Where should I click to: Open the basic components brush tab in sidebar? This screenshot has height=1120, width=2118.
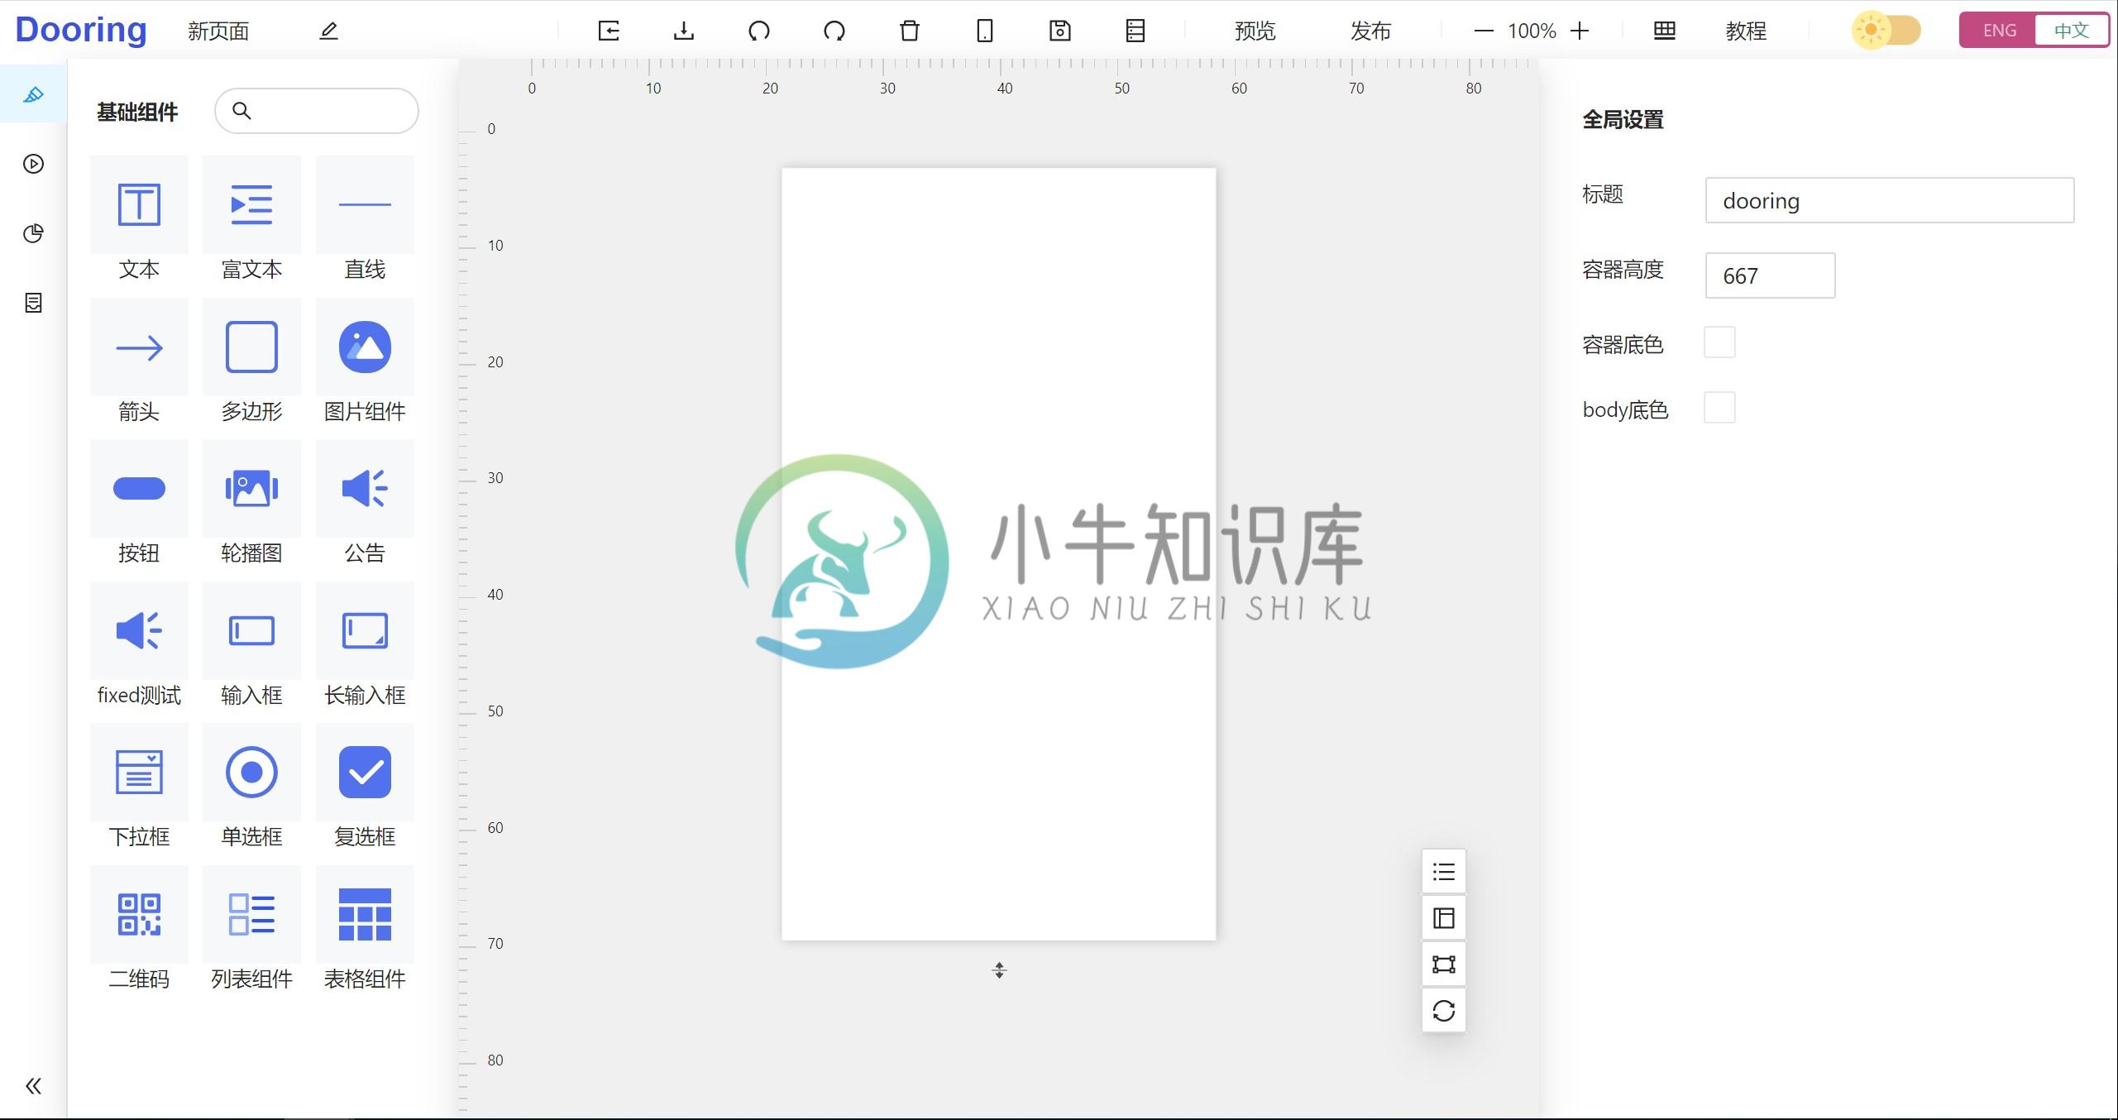(33, 94)
